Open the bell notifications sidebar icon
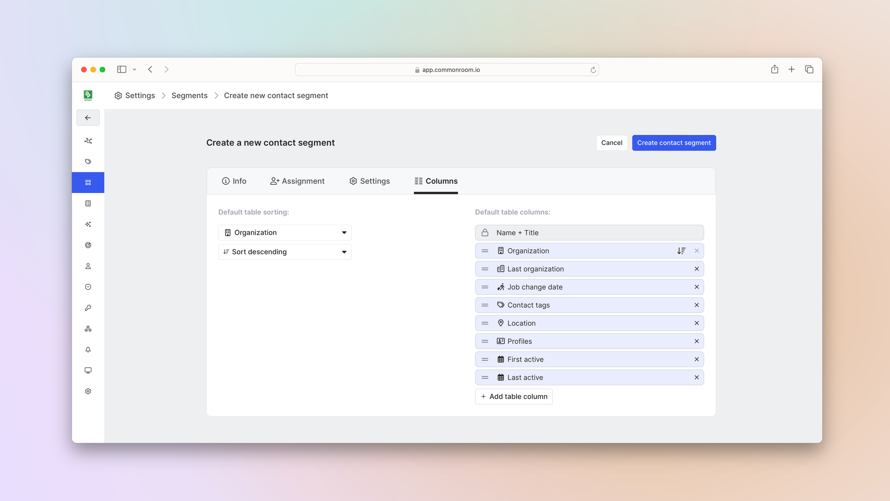Viewport: 890px width, 501px height. 88,350
